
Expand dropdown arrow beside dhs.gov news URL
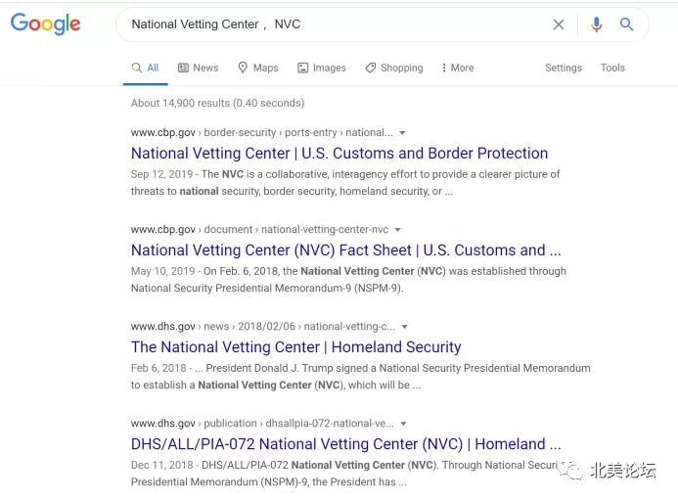click(x=404, y=327)
